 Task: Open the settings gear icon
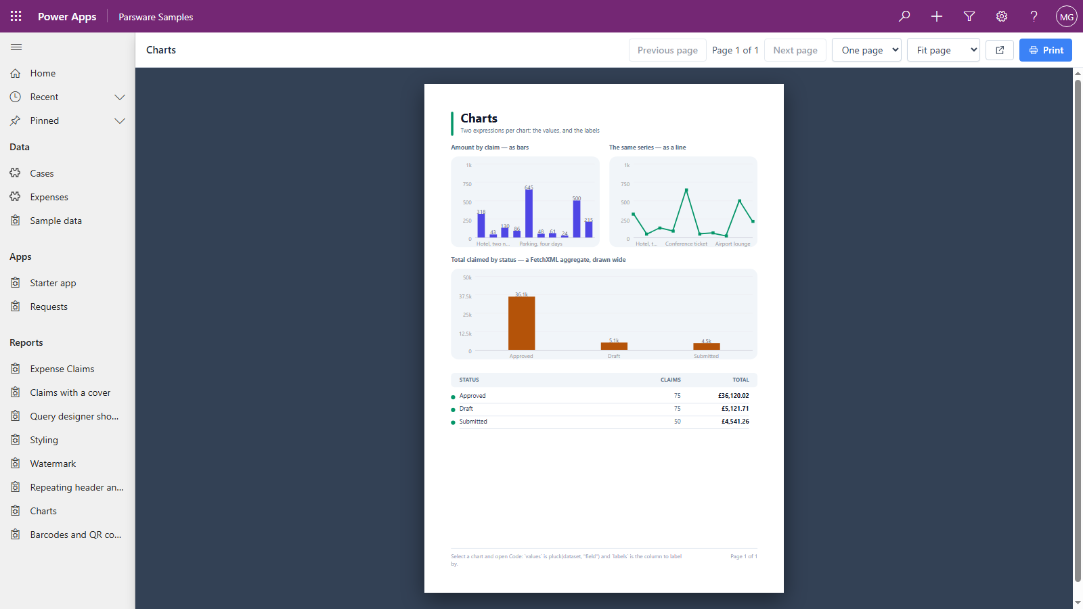(1002, 16)
